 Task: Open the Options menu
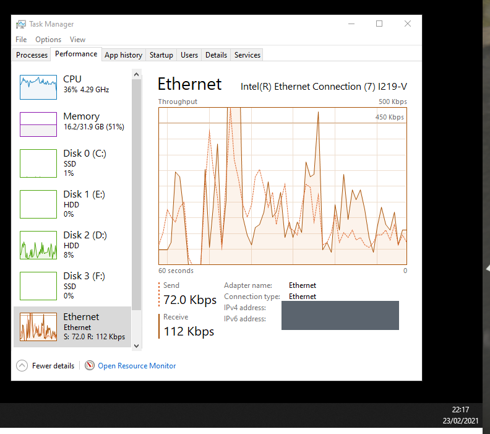[48, 40]
